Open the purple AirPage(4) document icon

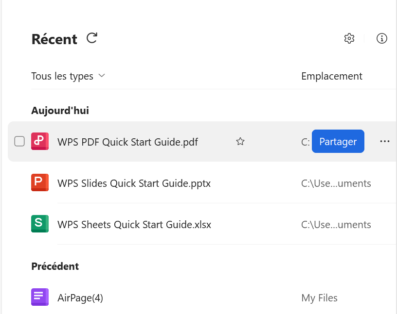click(39, 297)
